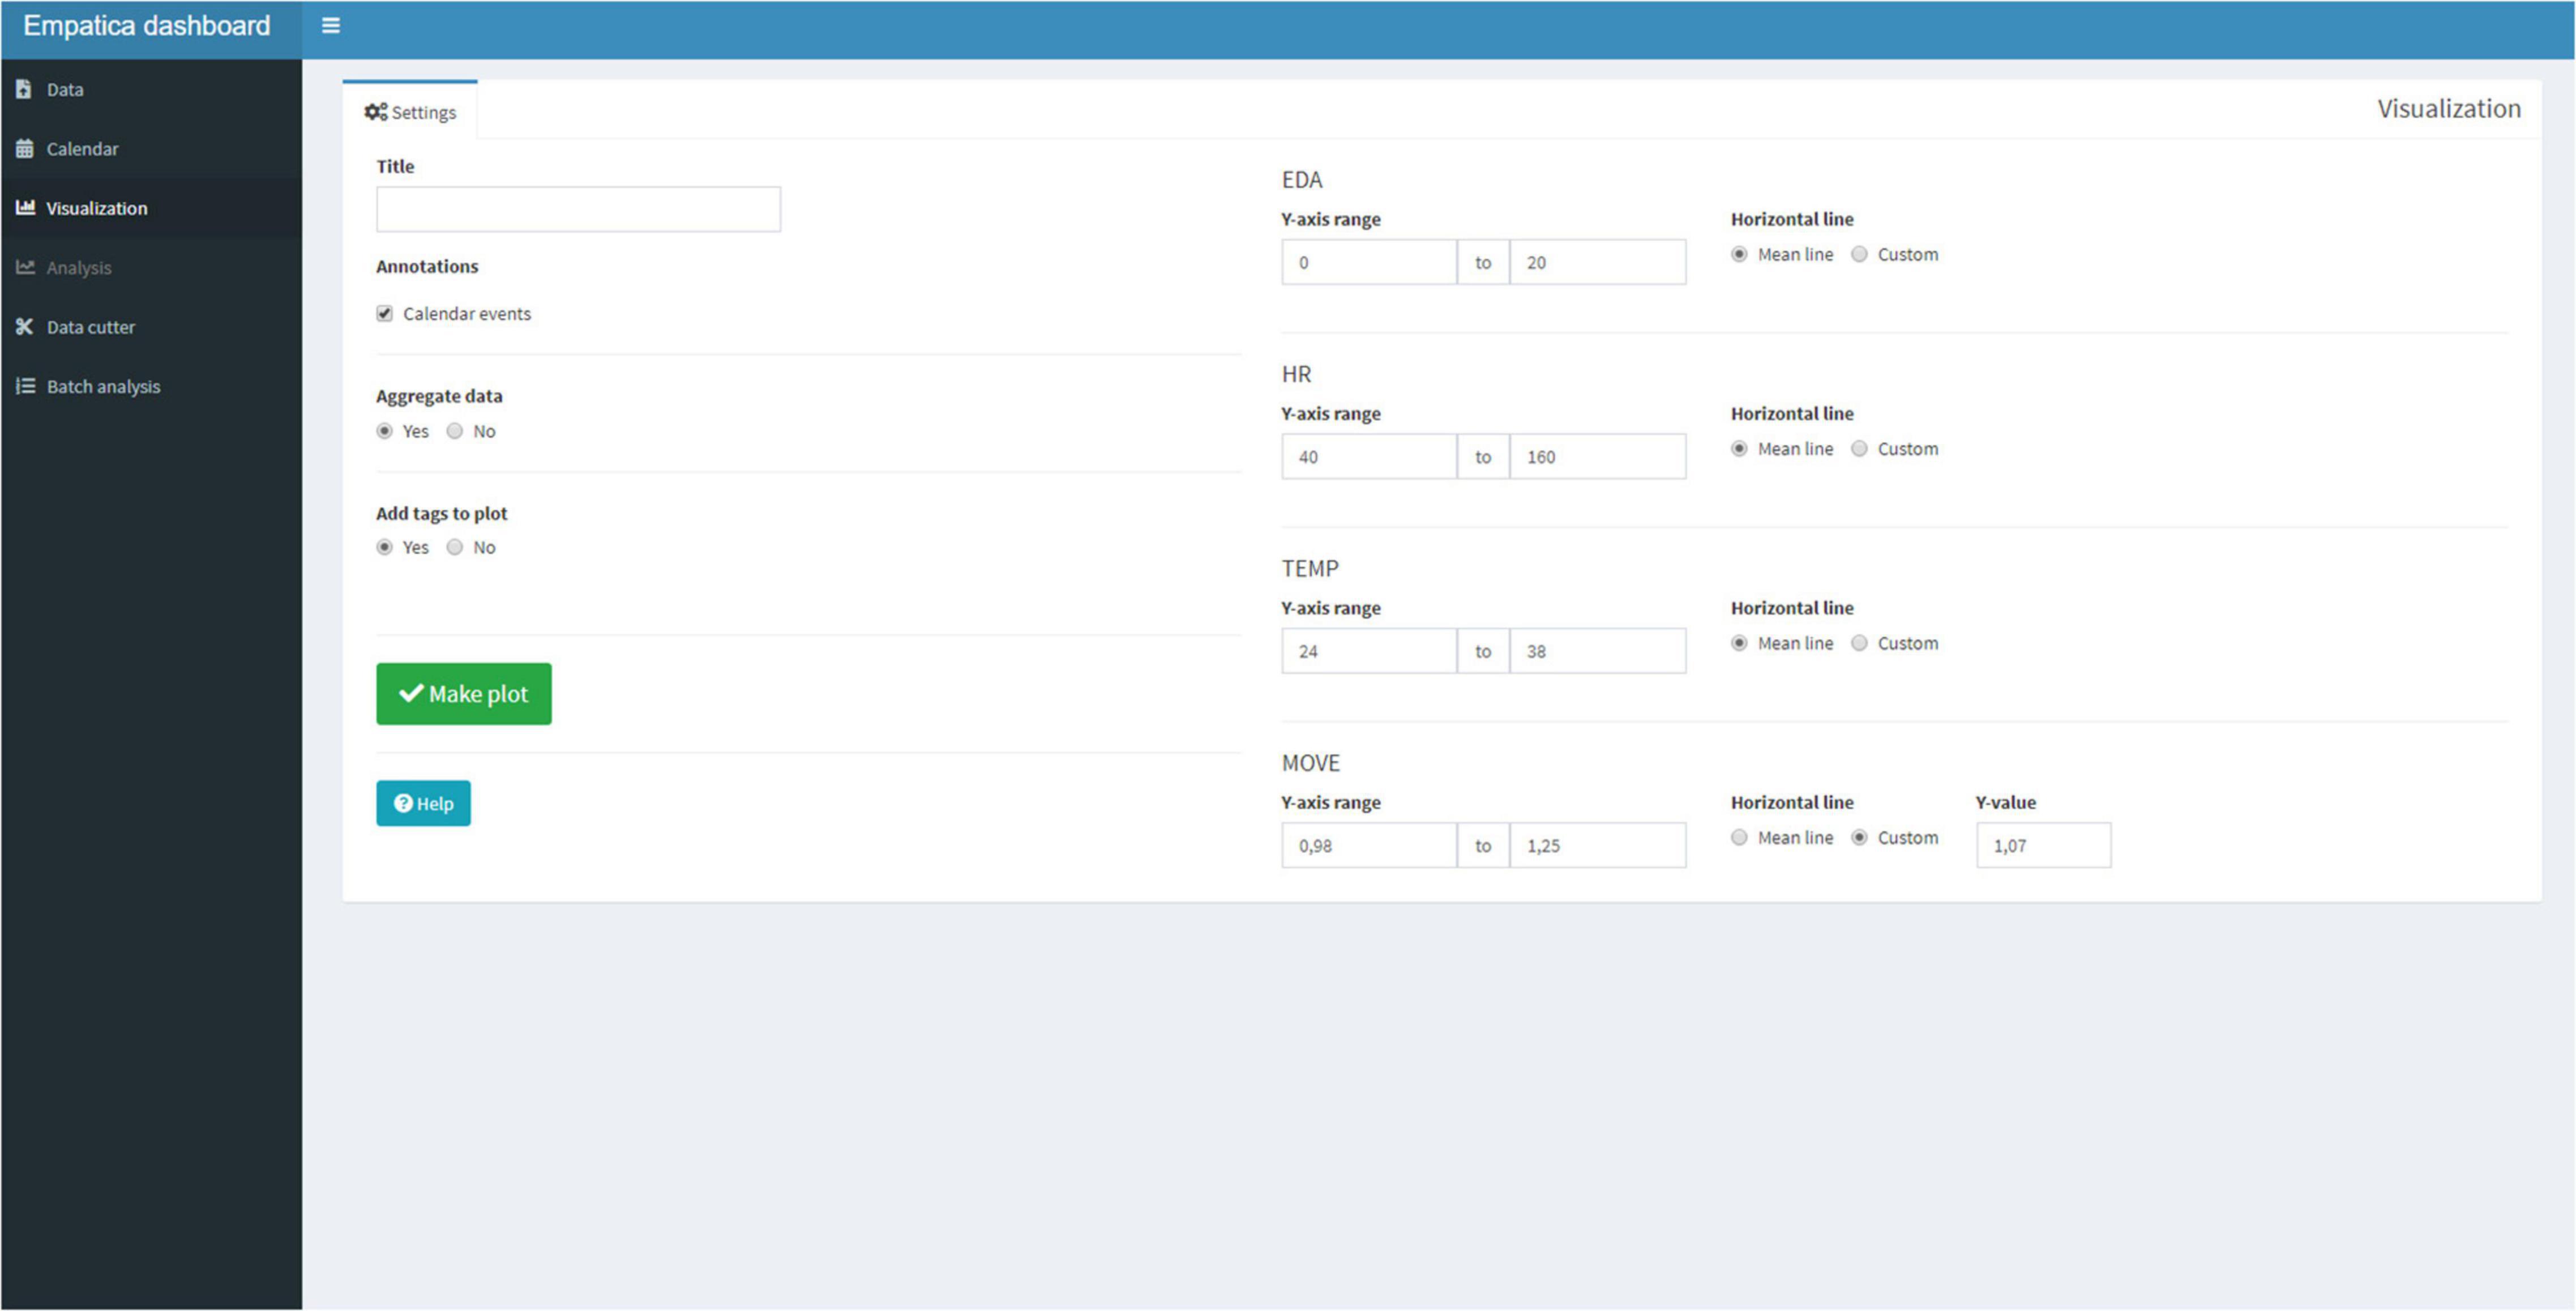Click the Analysis line chart icon

tap(25, 267)
